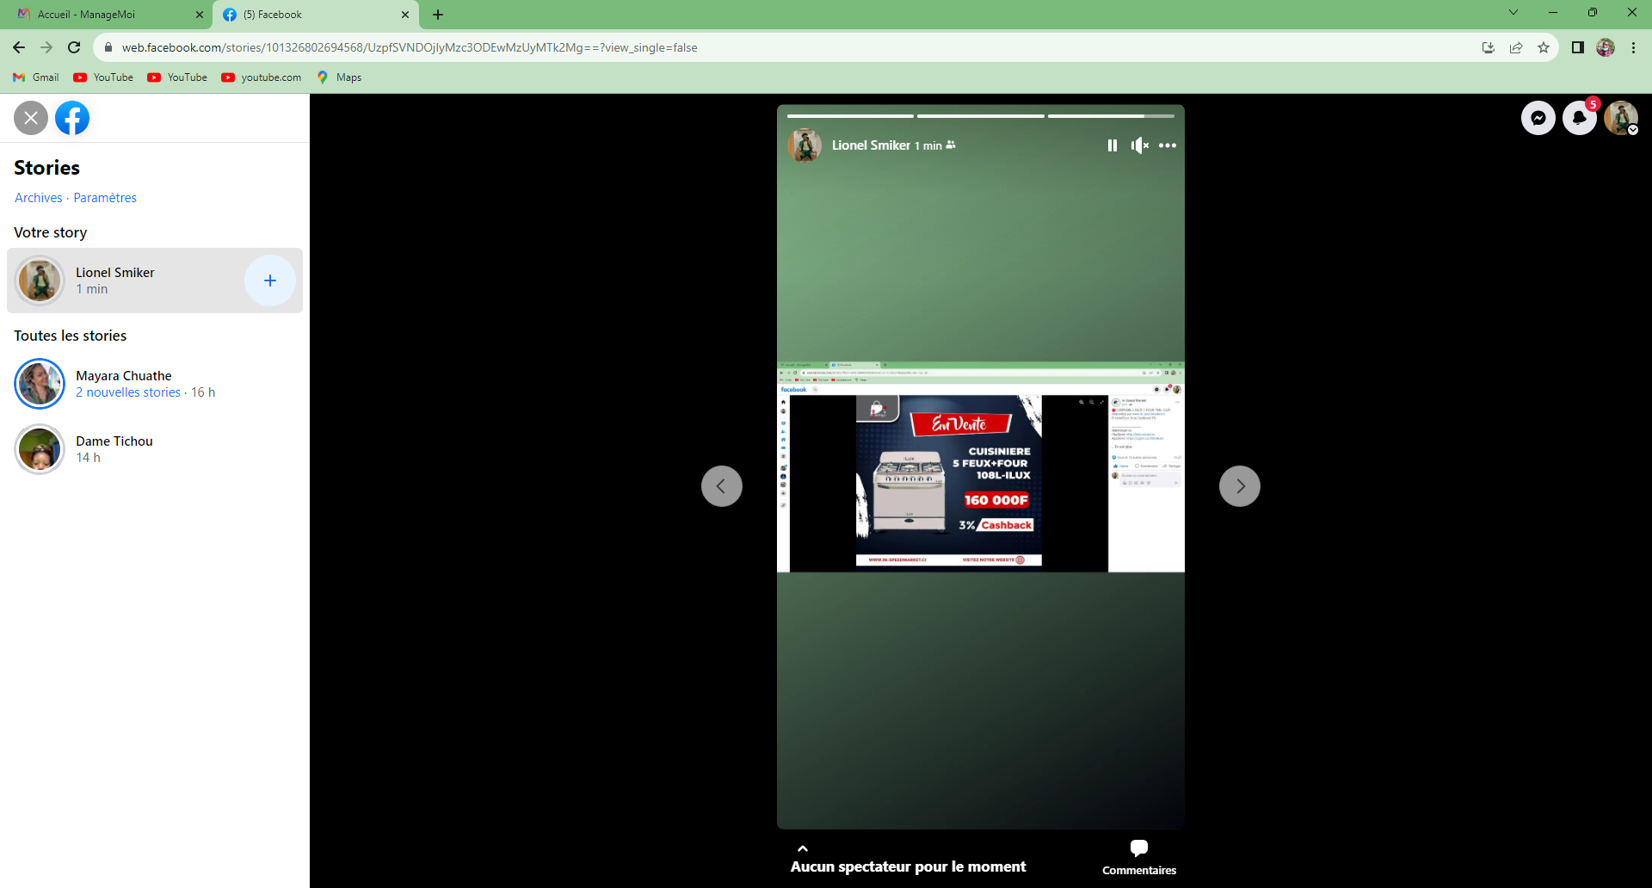Viewport: 1652px width, 888px height.
Task: Open the account profile dropdown
Action: click(1621, 118)
